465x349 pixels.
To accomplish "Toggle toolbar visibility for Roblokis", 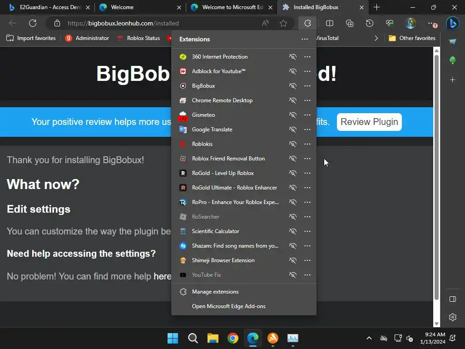I will click(x=293, y=144).
